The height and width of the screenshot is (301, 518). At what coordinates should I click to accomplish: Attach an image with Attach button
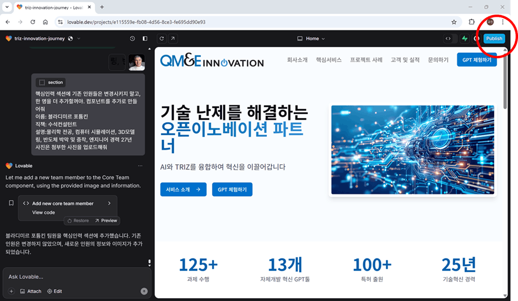(x=31, y=291)
